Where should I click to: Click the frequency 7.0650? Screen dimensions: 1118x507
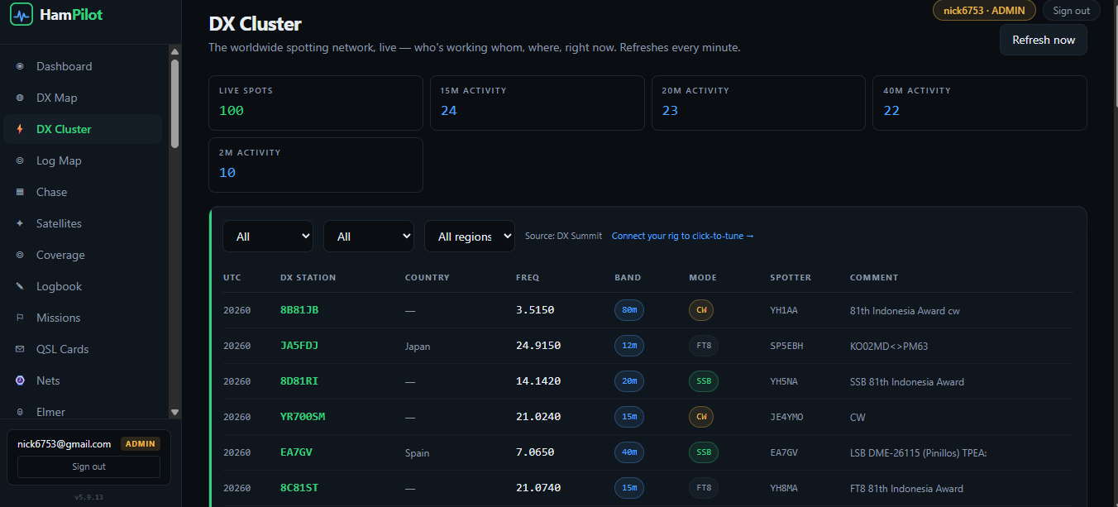[x=535, y=452]
